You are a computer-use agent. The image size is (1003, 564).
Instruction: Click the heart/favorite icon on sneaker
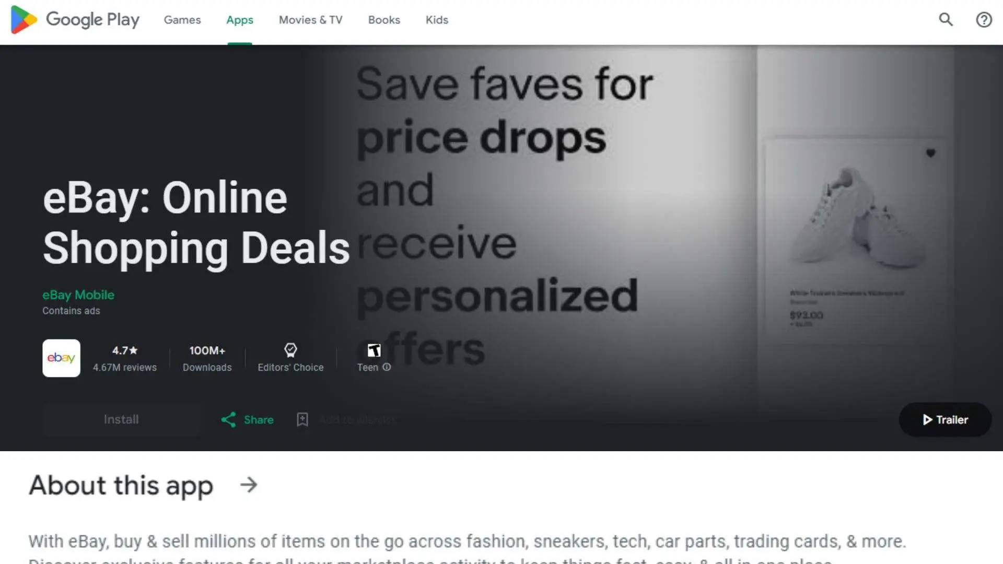(x=931, y=153)
